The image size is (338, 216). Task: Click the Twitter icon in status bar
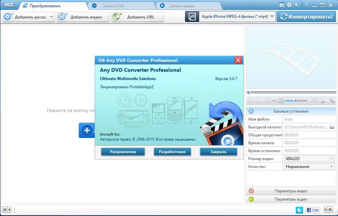[299, 210]
